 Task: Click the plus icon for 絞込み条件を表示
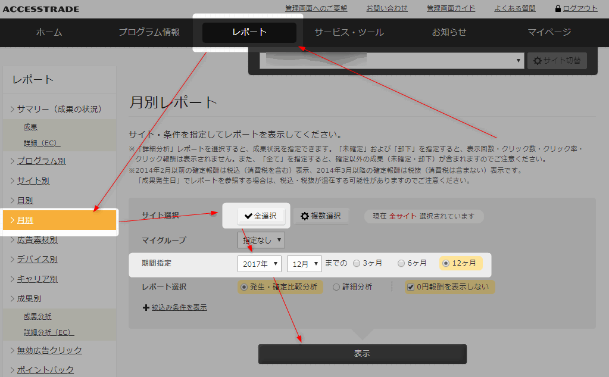[x=146, y=308]
